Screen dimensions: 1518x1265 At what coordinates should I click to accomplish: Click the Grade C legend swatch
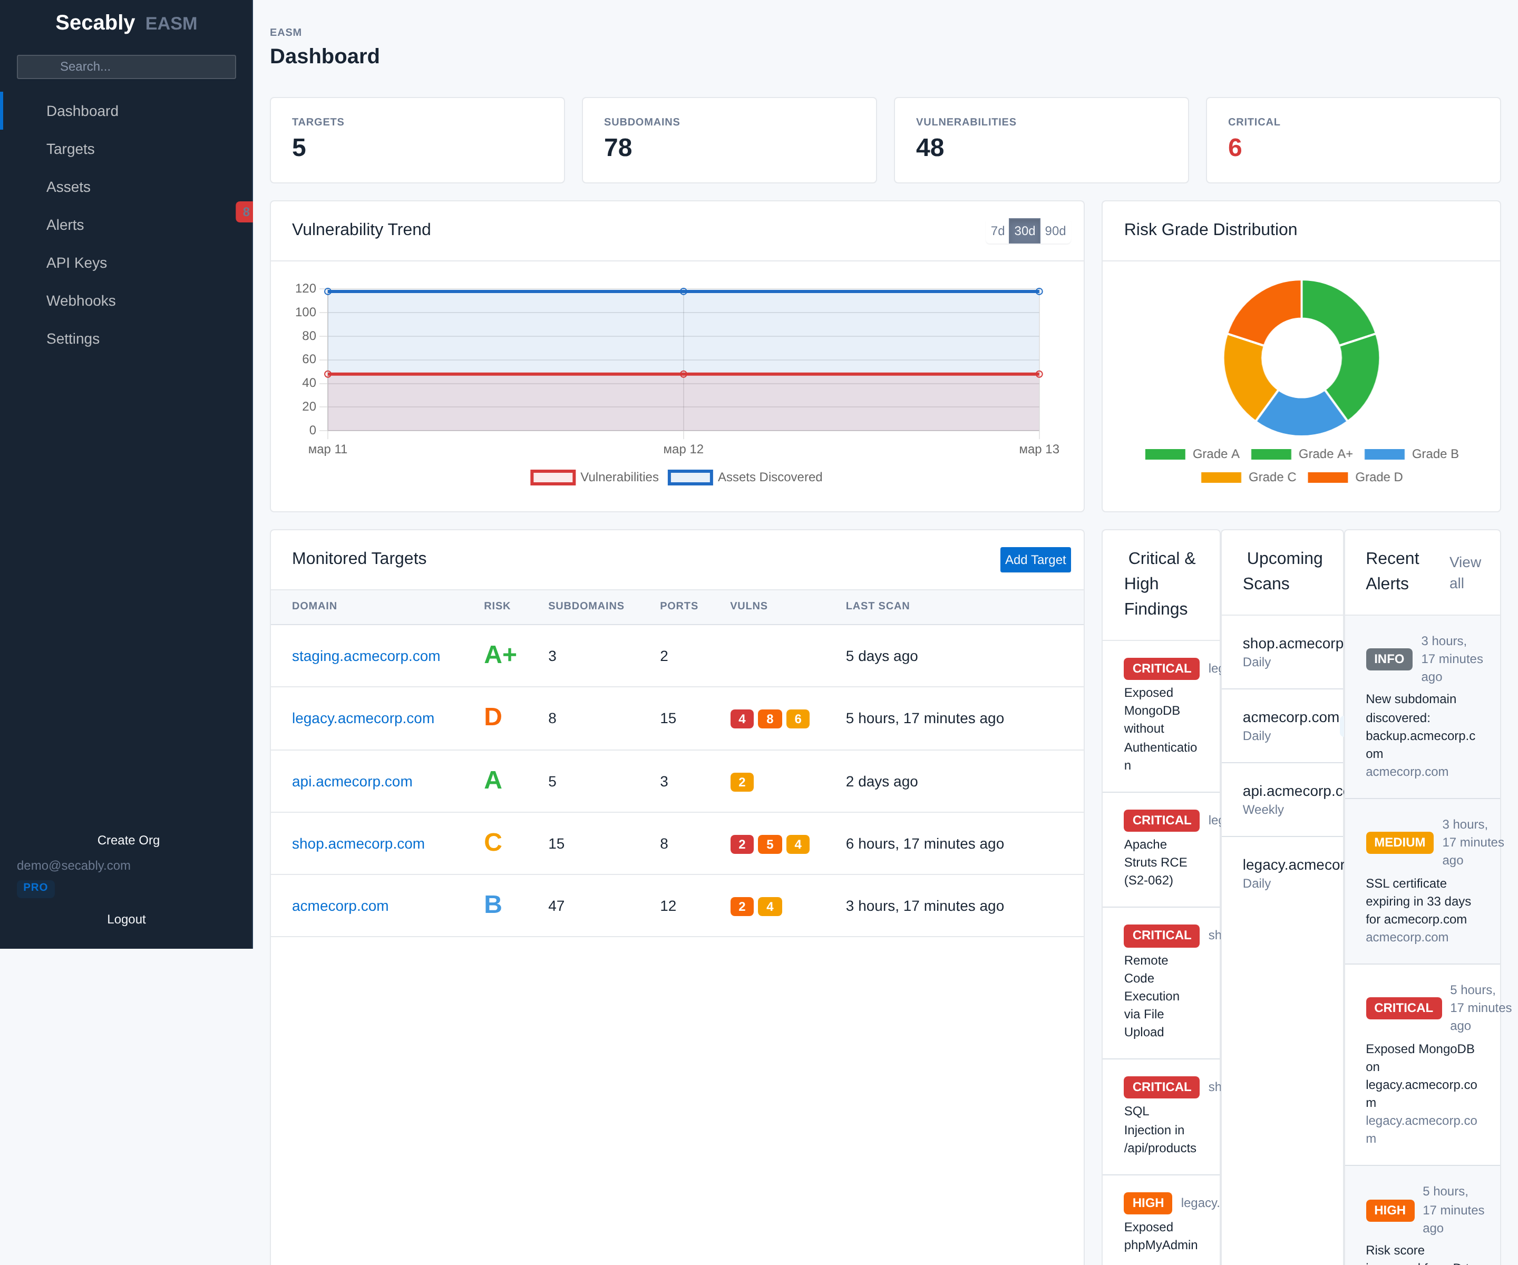pyautogui.click(x=1221, y=477)
